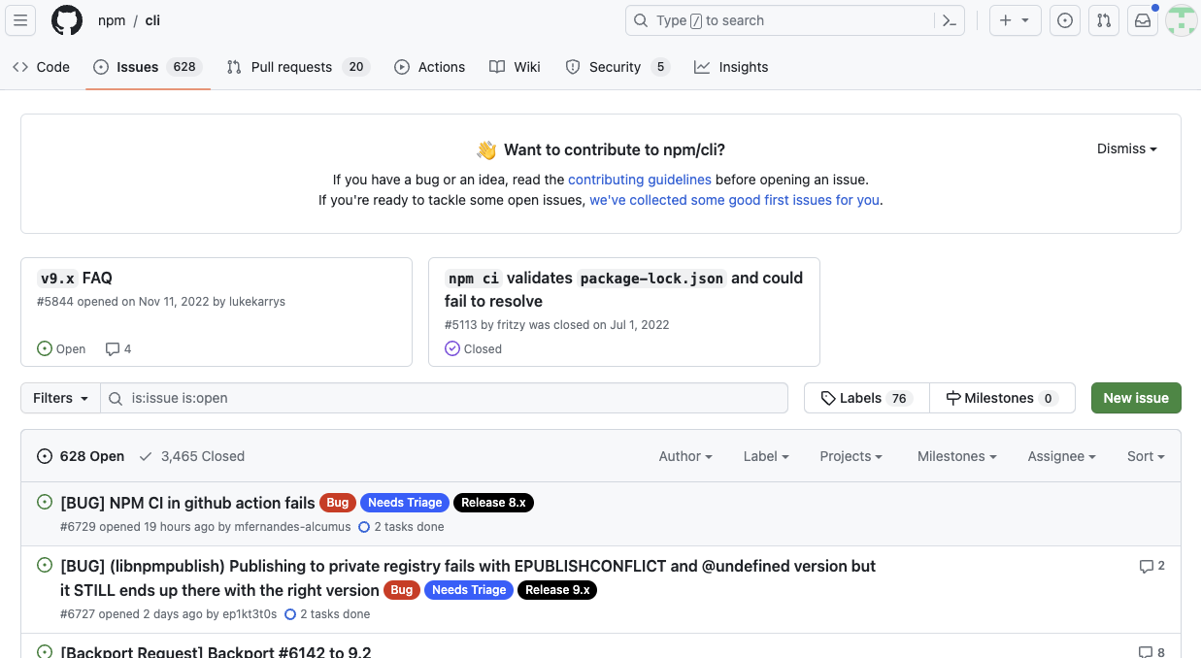This screenshot has width=1201, height=658.
Task: Click the GitHub logo icon
Action: pyautogui.click(x=67, y=20)
